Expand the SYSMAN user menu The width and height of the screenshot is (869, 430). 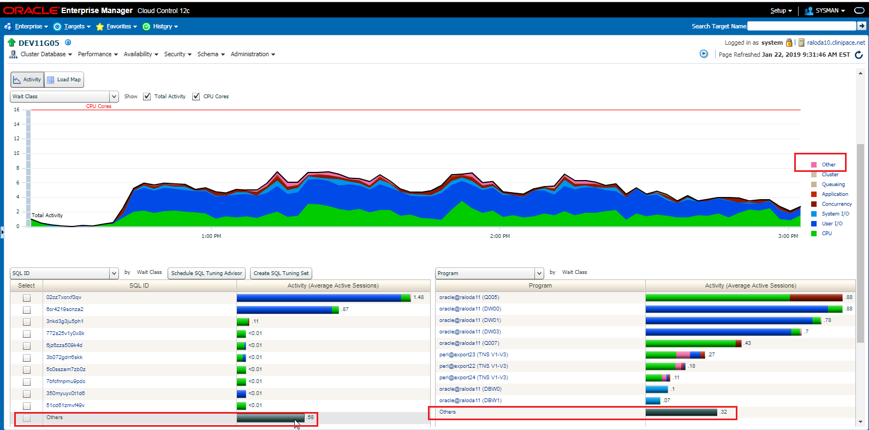click(830, 10)
